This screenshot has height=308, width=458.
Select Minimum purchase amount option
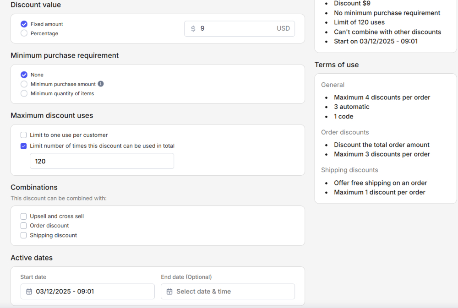pos(24,84)
